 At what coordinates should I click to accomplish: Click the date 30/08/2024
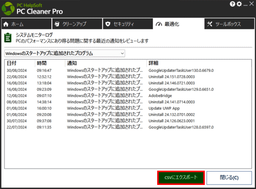17,70
